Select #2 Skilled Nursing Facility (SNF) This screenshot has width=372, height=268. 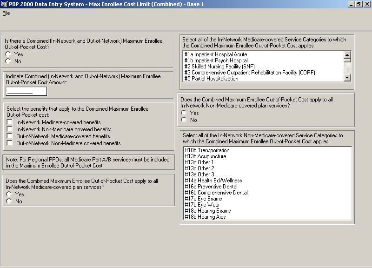(263, 67)
